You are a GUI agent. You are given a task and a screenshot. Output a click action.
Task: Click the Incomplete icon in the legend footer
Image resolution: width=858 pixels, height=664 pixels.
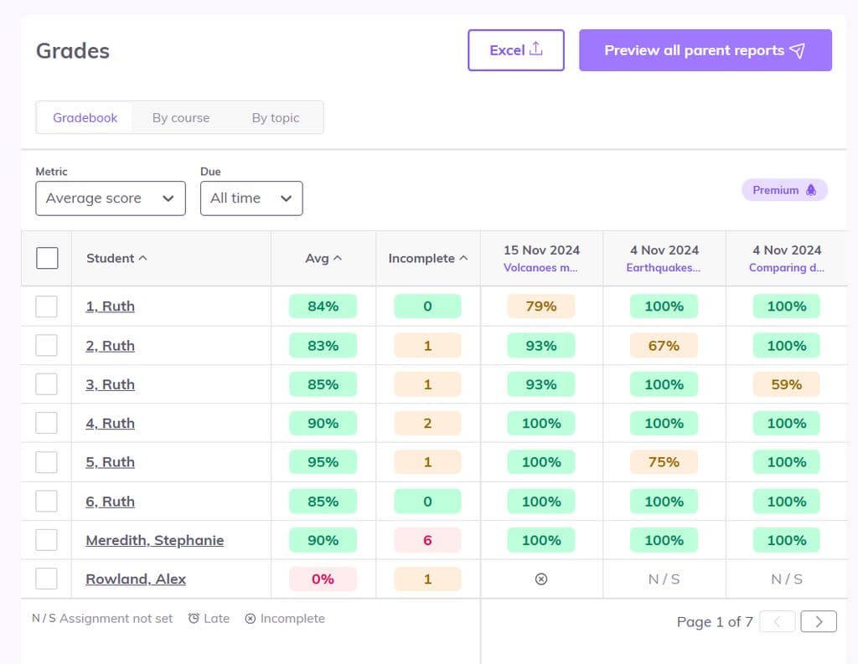(250, 618)
